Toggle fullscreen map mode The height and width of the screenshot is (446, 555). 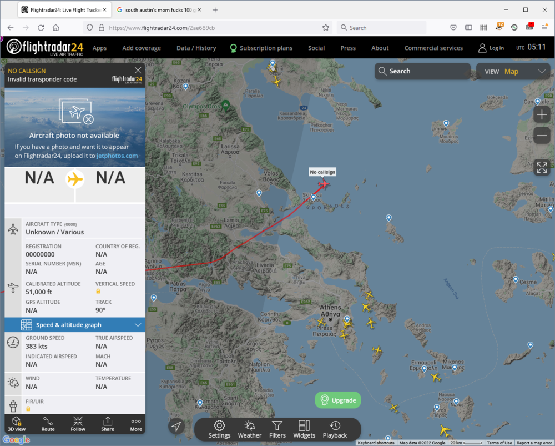click(542, 167)
